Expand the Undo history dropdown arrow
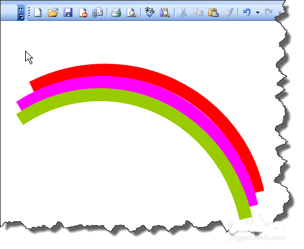Screen dimensions: 304x249 [257, 12]
